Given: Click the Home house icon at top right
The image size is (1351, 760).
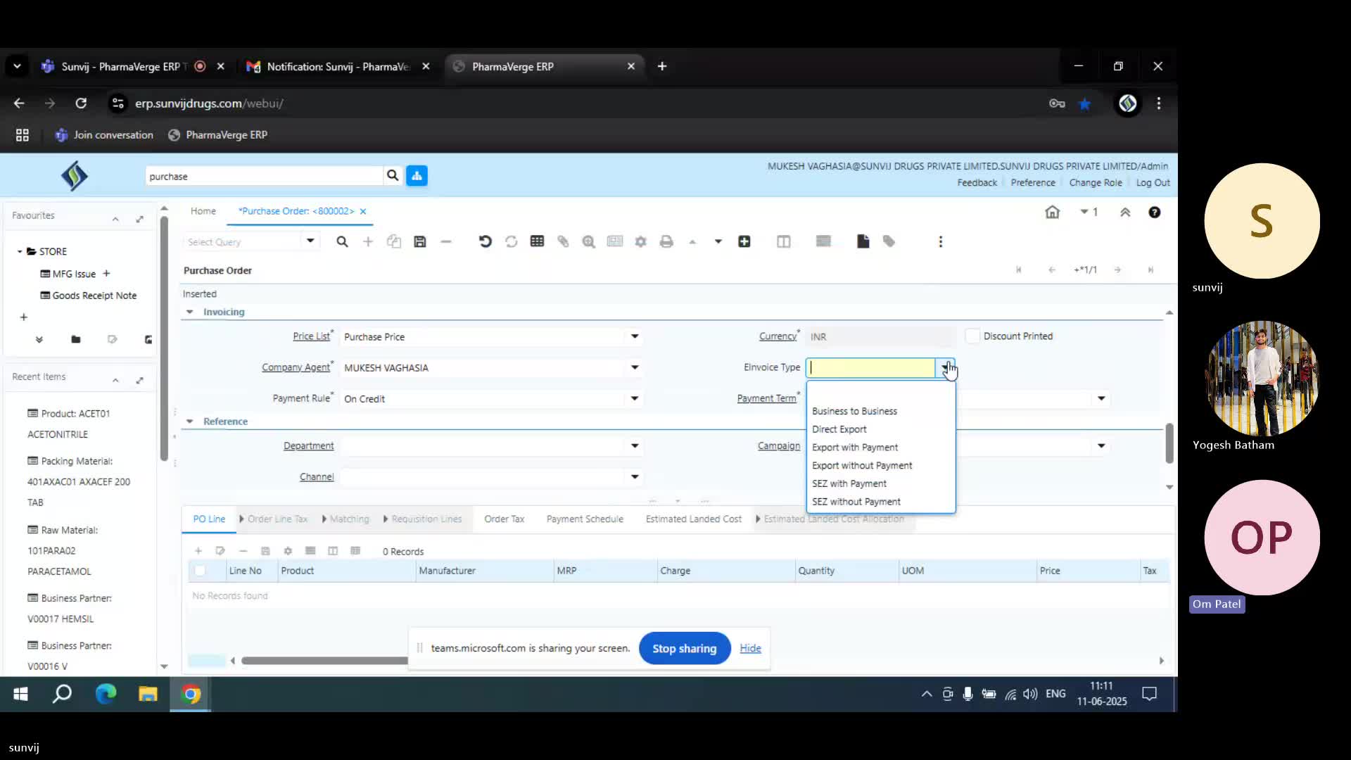Looking at the screenshot, I should click(x=1052, y=212).
